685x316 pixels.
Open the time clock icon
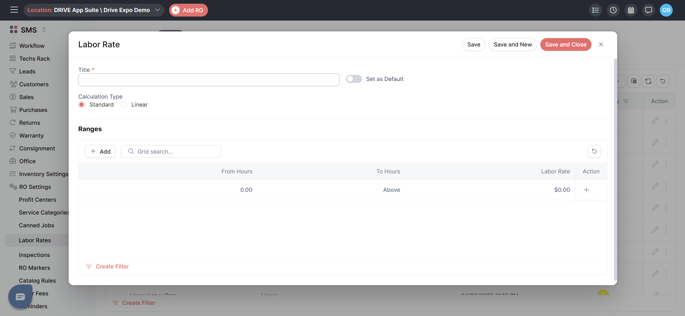613,10
